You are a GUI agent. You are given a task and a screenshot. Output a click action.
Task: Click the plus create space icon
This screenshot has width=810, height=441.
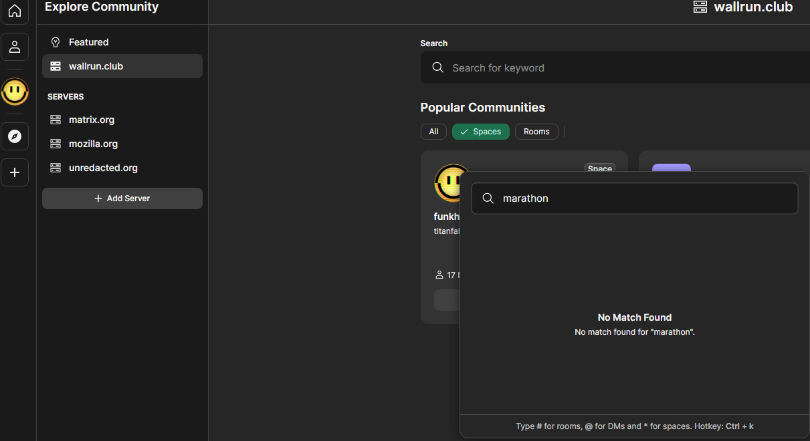[x=15, y=172]
